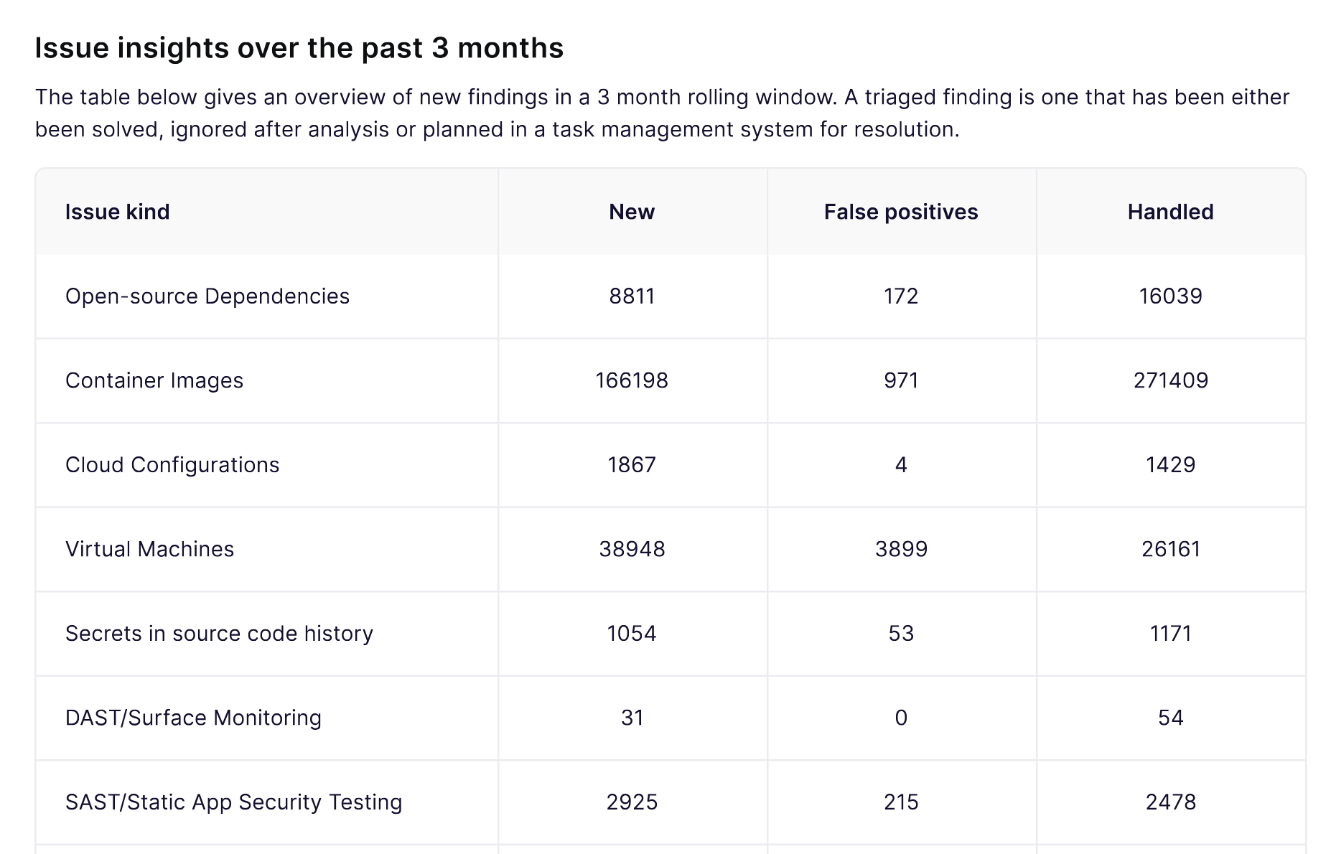Click the Handled column header
Viewport: 1331px width, 854px height.
point(1170,212)
